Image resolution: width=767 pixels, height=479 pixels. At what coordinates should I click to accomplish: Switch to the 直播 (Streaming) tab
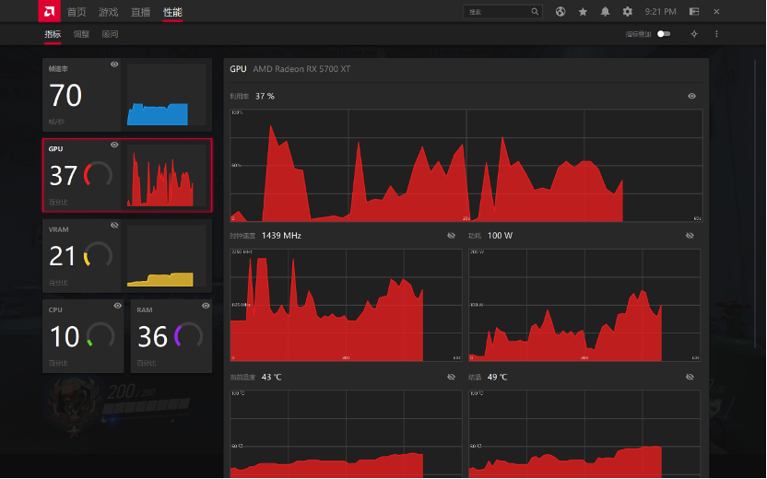[x=140, y=12]
